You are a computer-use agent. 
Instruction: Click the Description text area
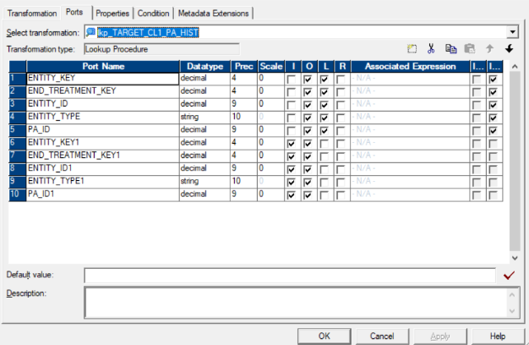tap(295, 302)
